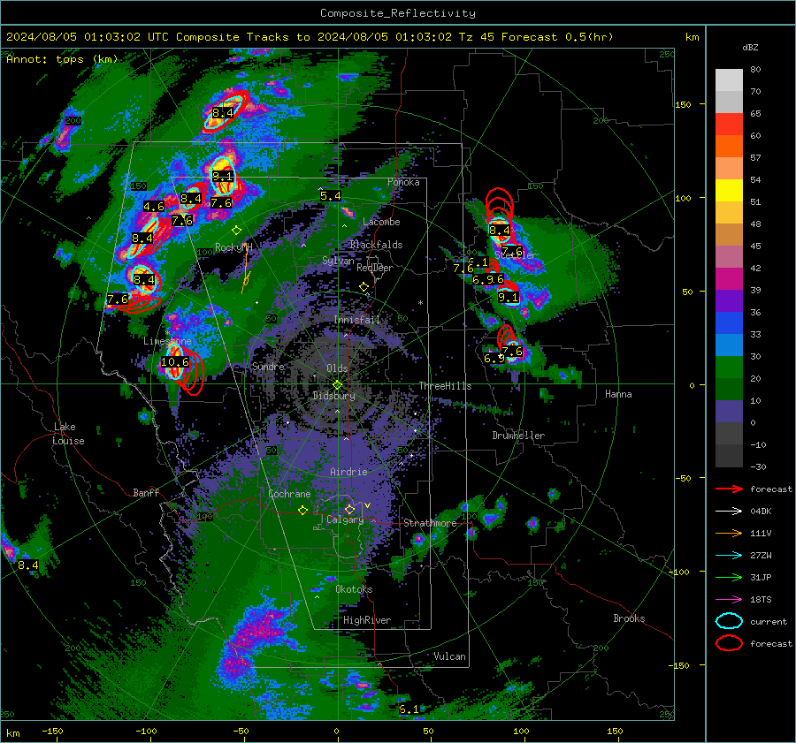The image size is (796, 743).
Task: Click the red forecast ellipse legend icon
Action: point(729,643)
